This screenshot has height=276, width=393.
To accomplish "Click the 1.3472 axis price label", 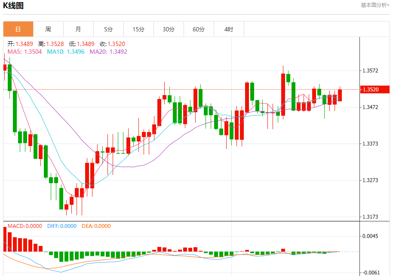I will pyautogui.click(x=370, y=107).
